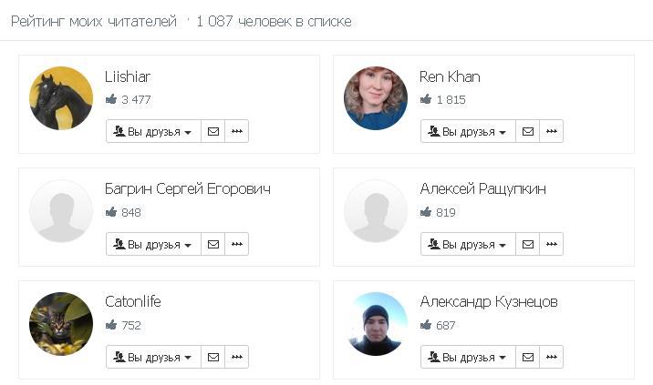Open the three-dots menu for Liishiar
This screenshot has height=385, width=653.
point(237,131)
